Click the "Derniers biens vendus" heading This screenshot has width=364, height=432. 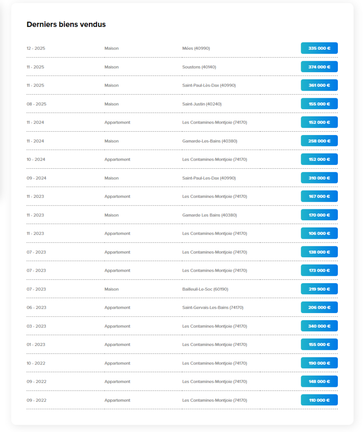point(66,24)
